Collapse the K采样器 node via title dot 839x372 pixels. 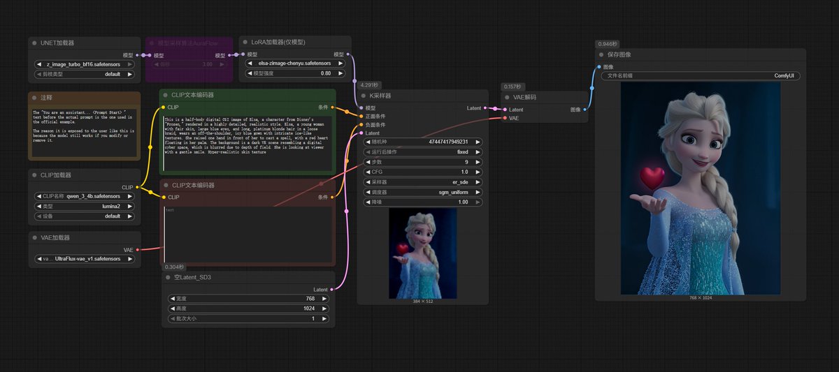[363, 96]
